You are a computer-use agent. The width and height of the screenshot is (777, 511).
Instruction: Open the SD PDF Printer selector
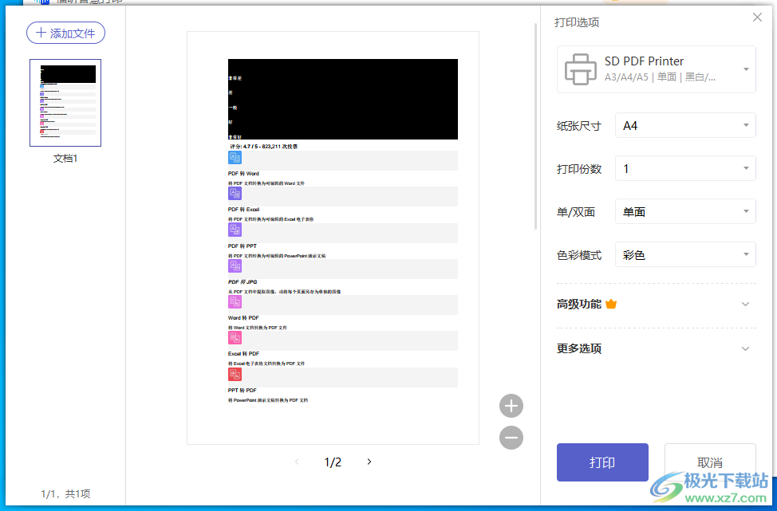click(656, 69)
